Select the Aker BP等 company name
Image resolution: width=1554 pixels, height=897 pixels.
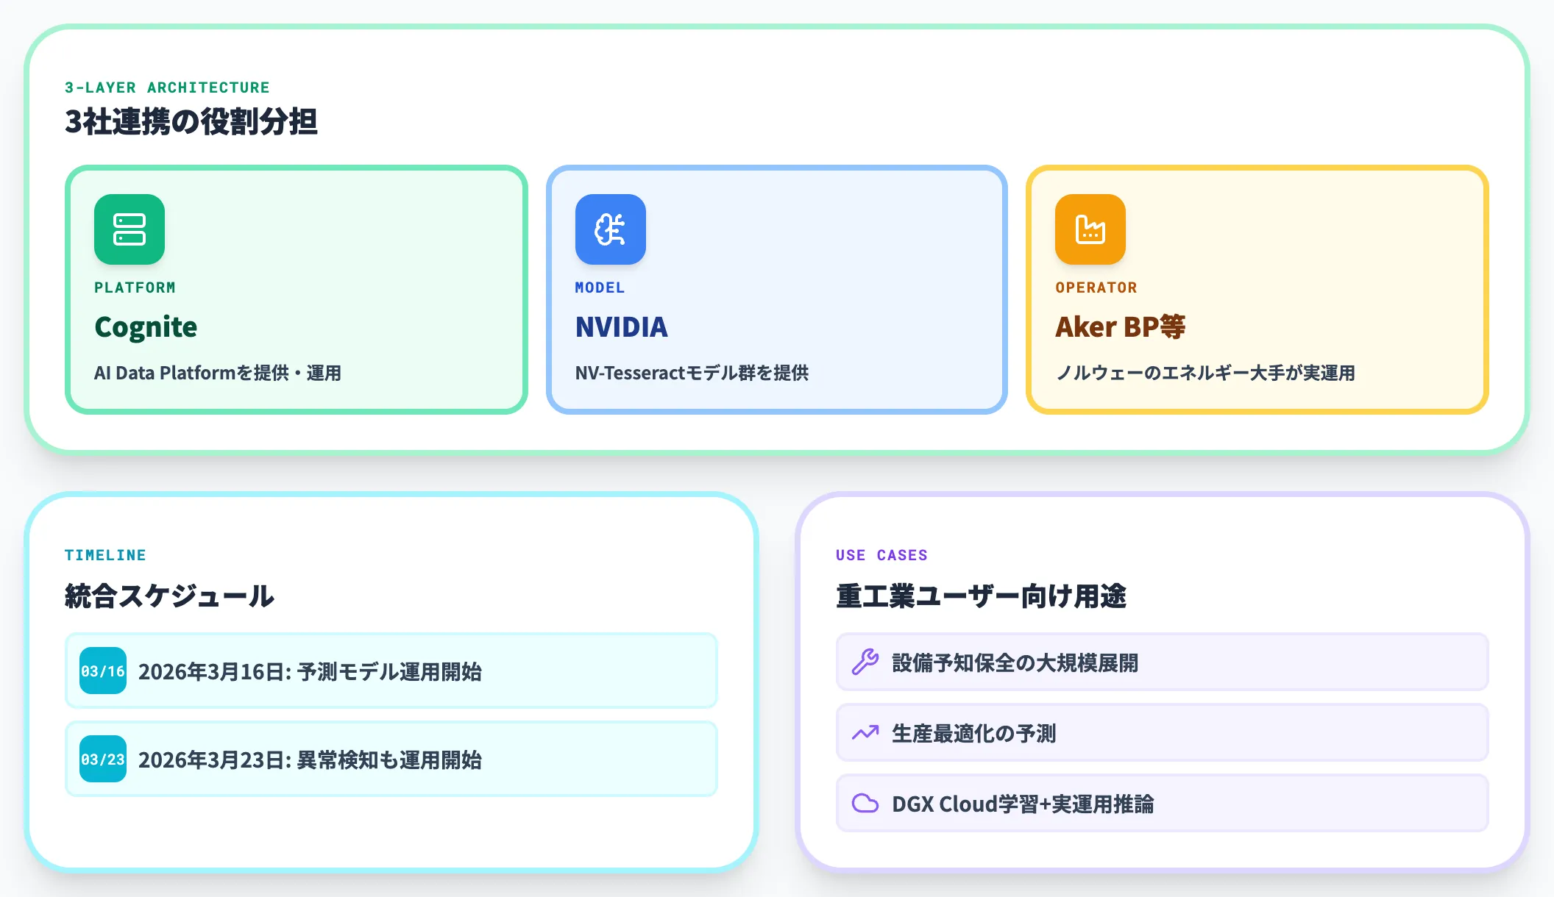point(1121,327)
